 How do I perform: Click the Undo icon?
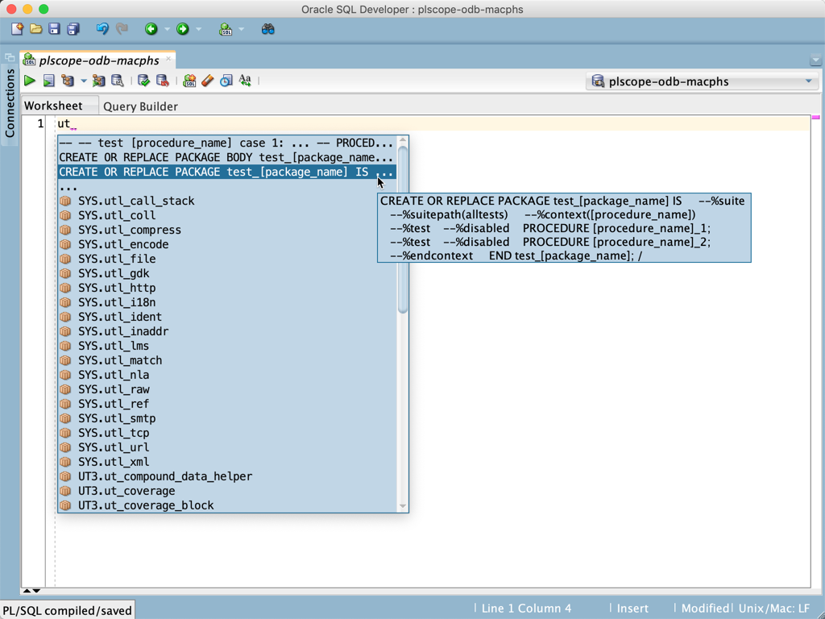click(x=102, y=29)
